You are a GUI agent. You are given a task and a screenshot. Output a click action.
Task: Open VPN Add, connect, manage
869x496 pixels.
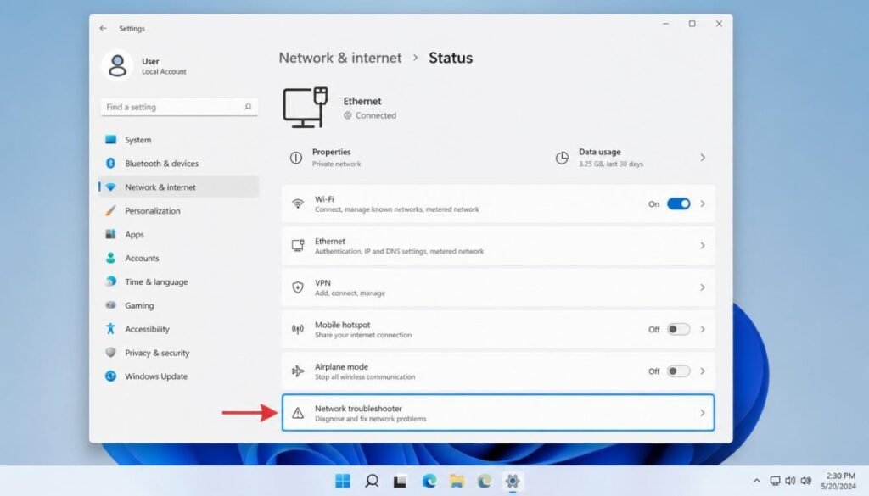tap(497, 287)
